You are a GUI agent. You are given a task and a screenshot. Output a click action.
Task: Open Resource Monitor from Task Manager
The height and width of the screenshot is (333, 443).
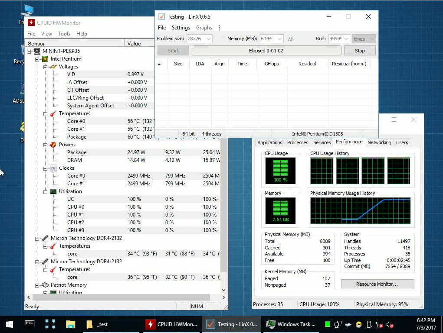pos(377,284)
